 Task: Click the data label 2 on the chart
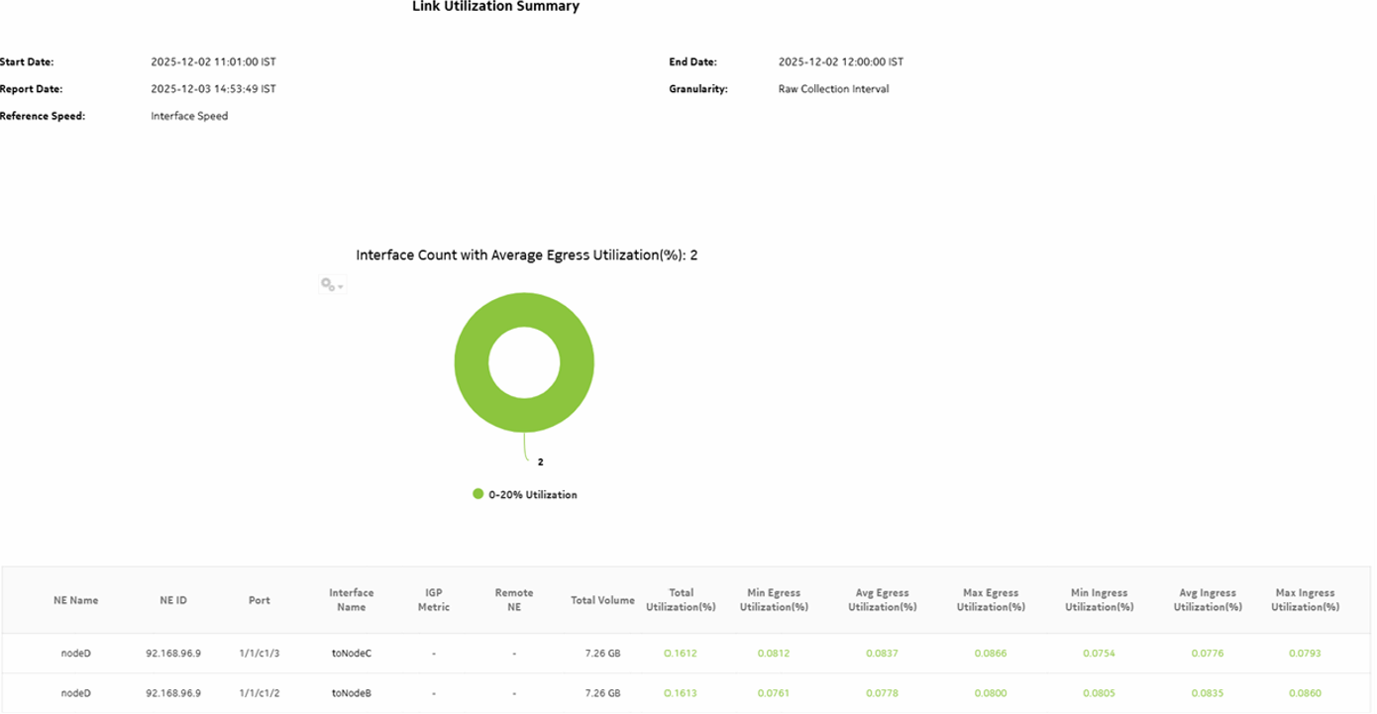pyautogui.click(x=540, y=459)
